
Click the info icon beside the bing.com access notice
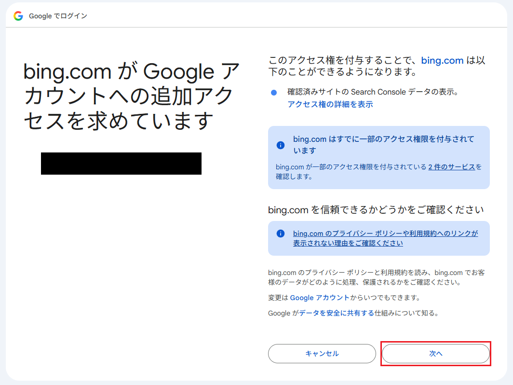click(x=281, y=145)
